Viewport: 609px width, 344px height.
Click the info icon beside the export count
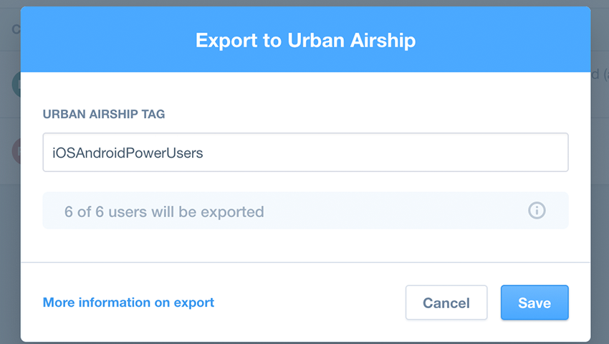(x=537, y=211)
